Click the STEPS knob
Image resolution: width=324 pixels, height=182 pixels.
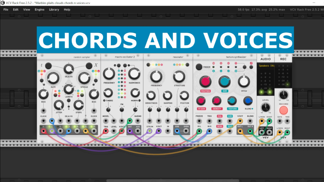[78, 105]
